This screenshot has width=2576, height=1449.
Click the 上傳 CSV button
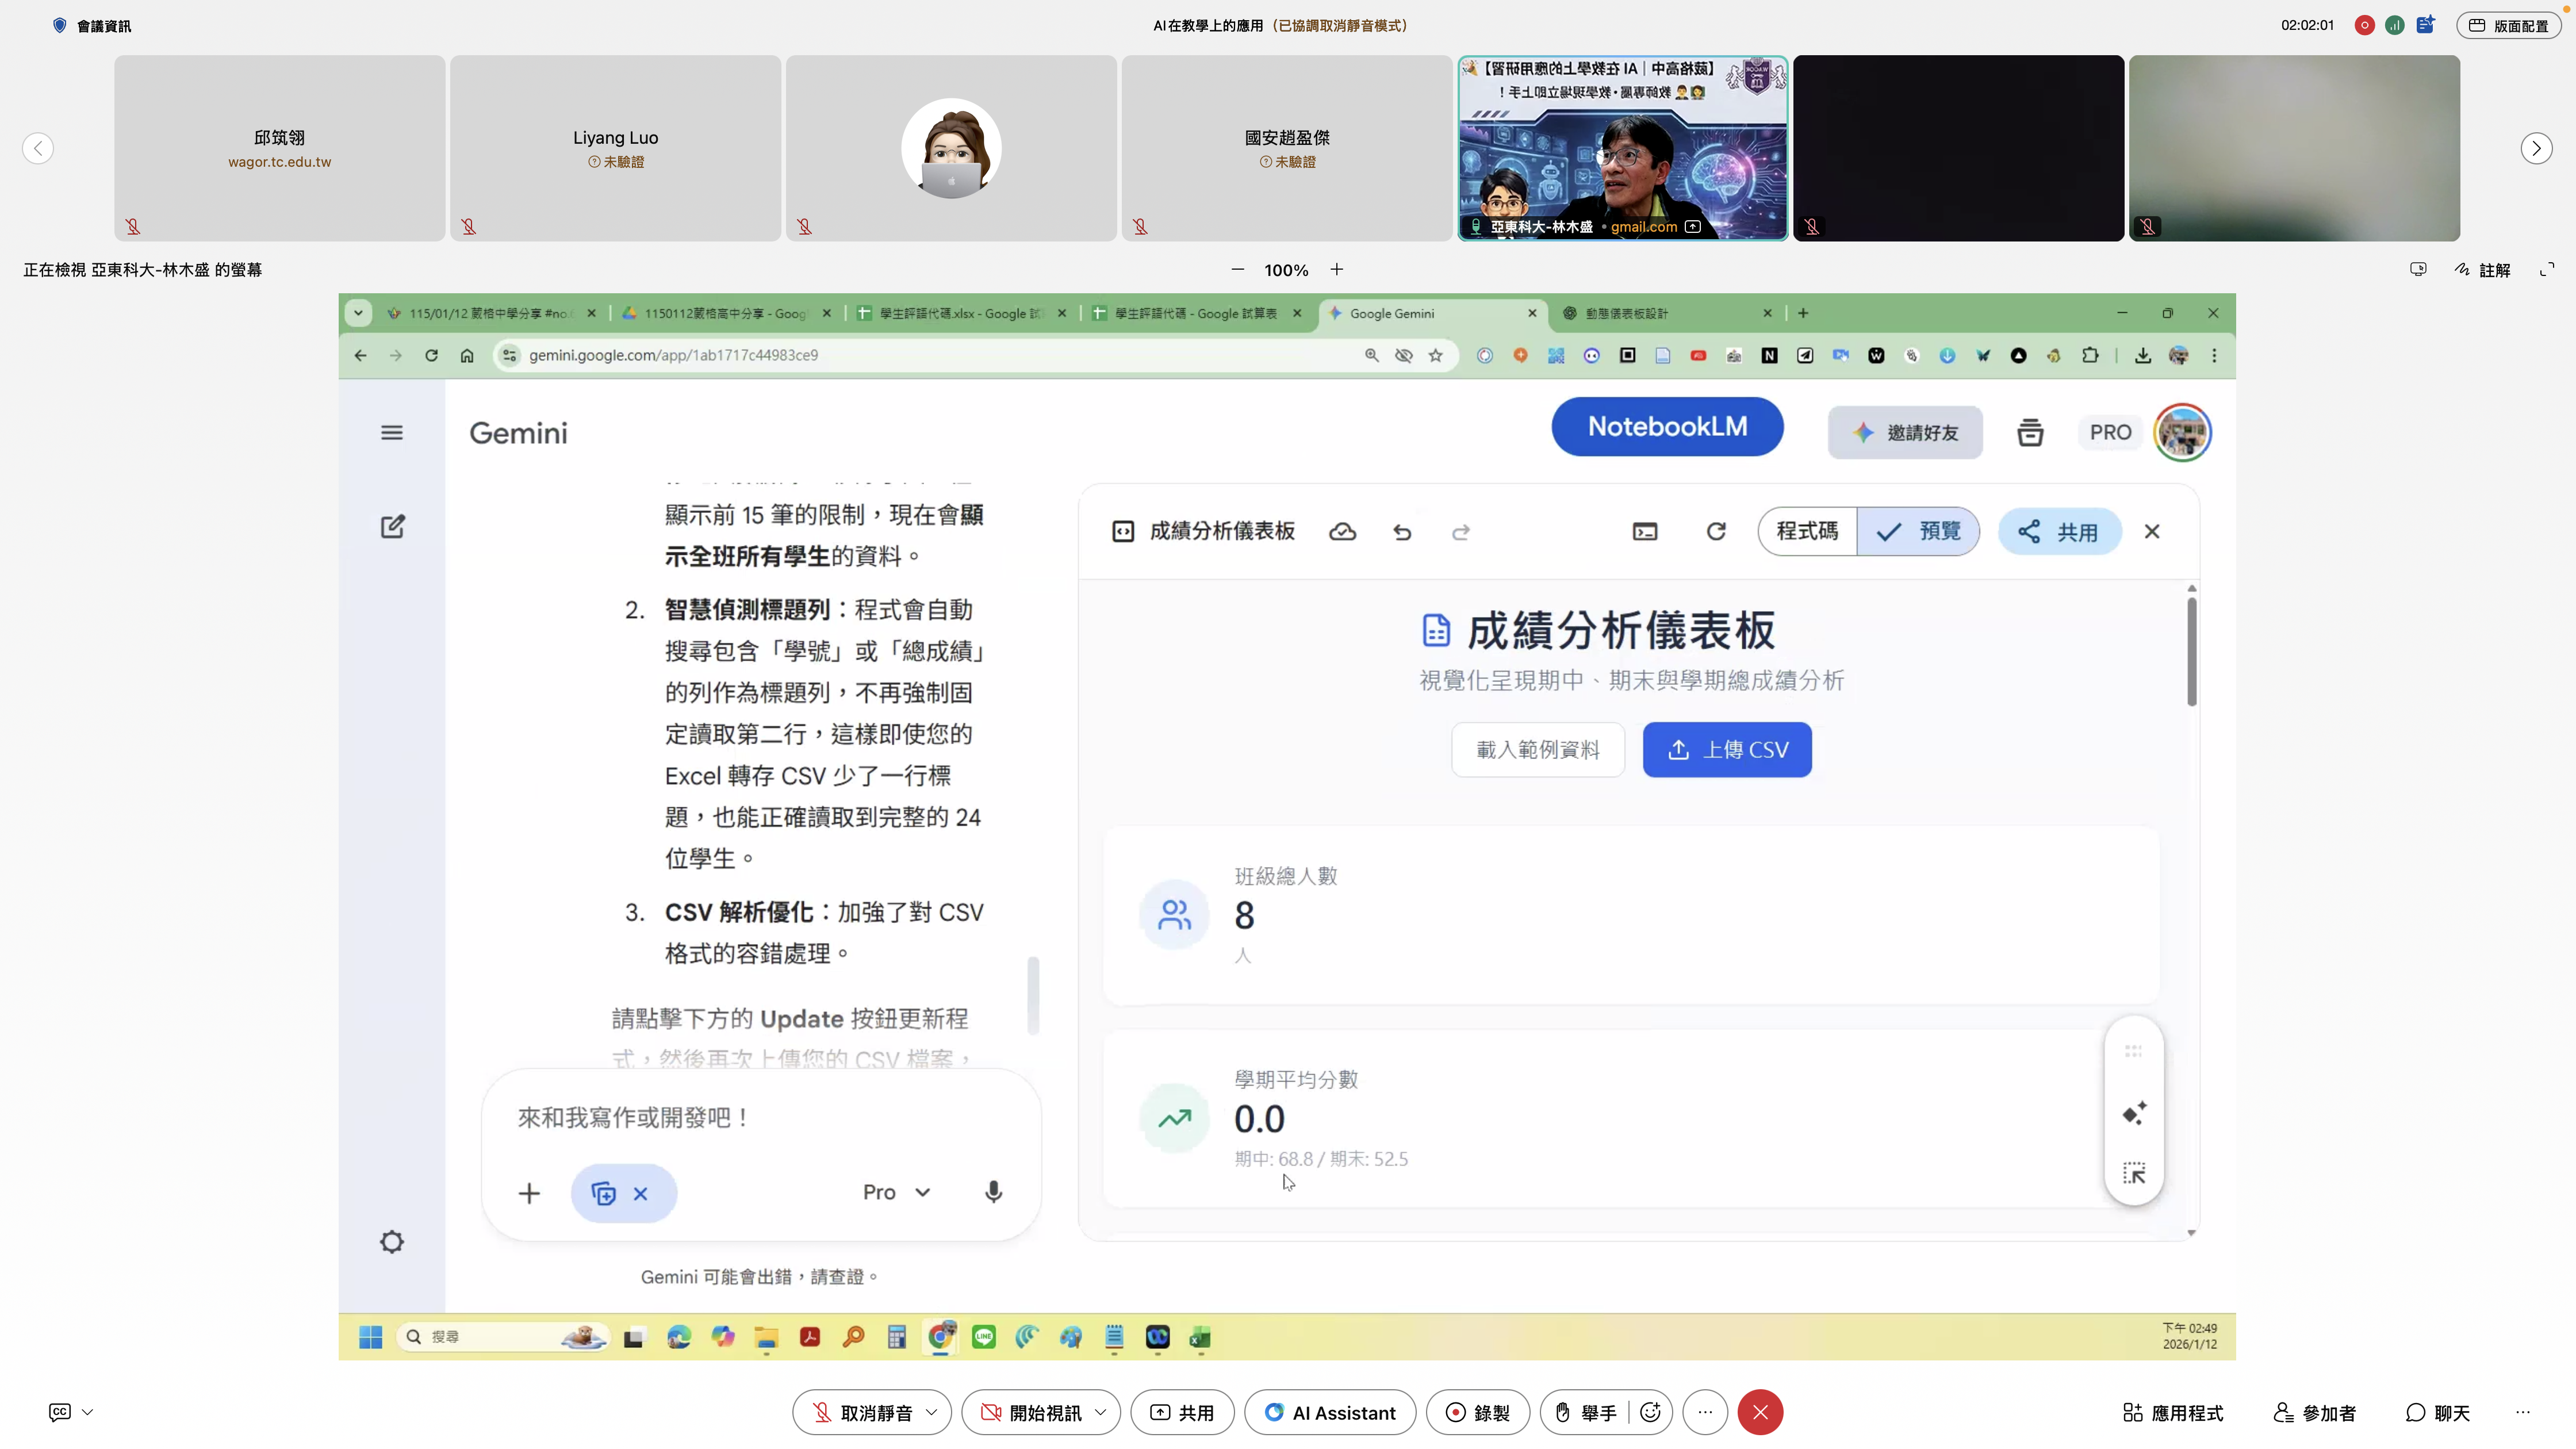[x=1727, y=750]
